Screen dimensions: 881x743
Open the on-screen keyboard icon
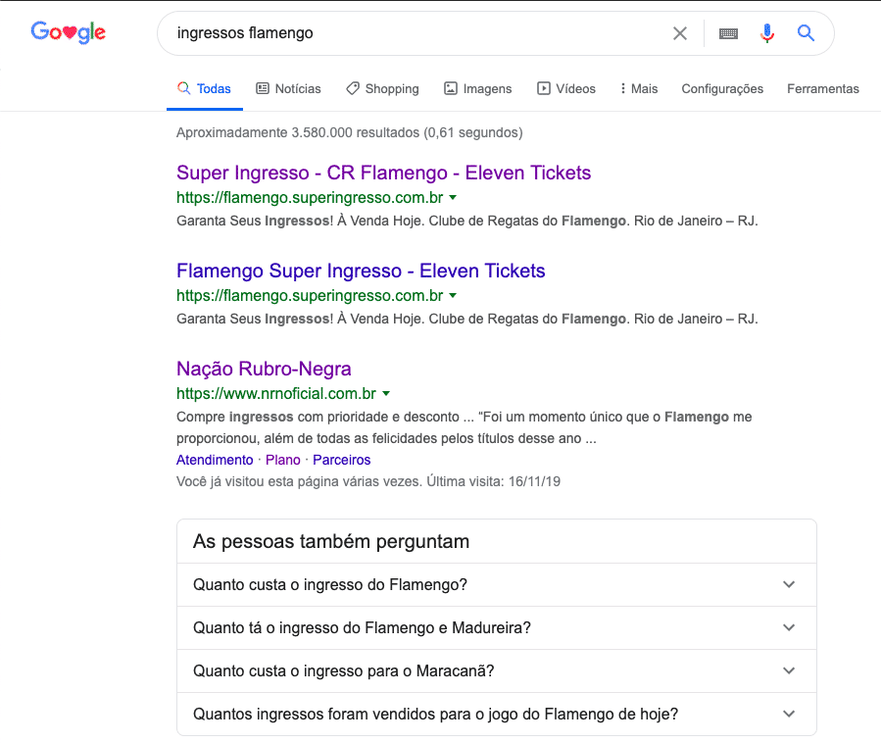tap(728, 33)
